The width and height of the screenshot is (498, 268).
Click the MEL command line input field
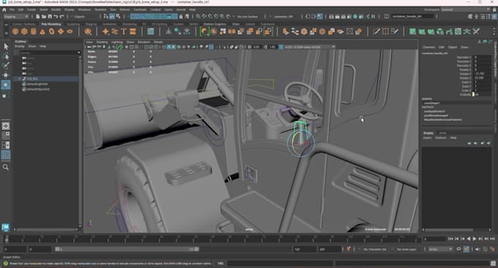click(x=280, y=263)
